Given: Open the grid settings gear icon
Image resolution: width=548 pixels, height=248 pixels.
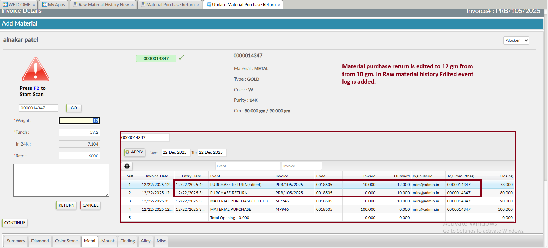Looking at the screenshot, I should tap(127, 166).
